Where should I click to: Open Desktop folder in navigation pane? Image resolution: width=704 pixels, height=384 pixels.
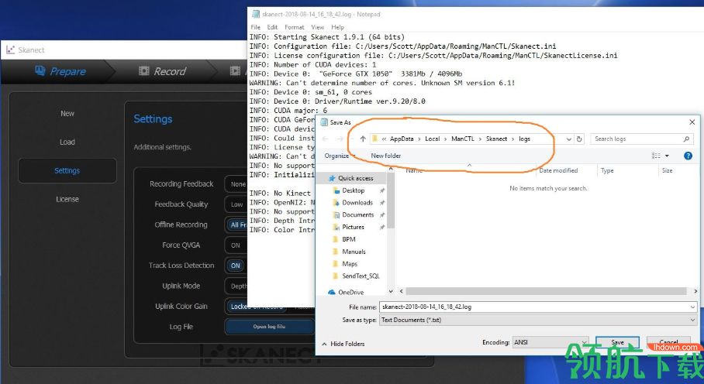coord(354,190)
